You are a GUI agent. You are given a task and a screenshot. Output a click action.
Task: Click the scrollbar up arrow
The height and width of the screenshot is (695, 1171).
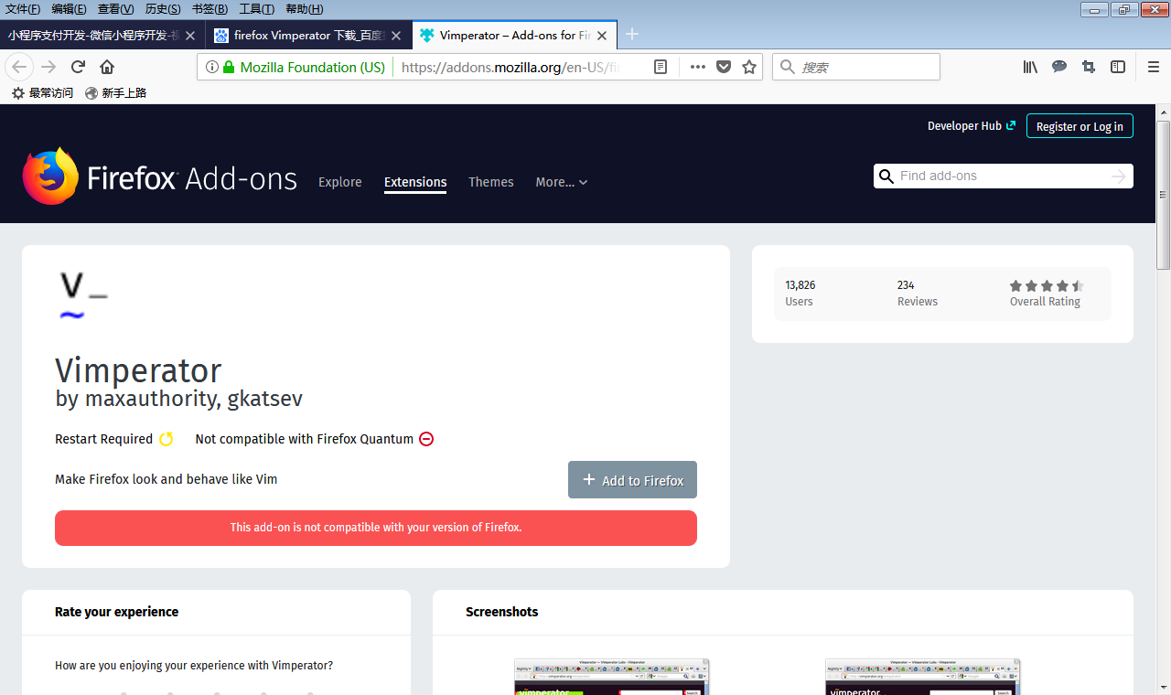pos(1164,112)
